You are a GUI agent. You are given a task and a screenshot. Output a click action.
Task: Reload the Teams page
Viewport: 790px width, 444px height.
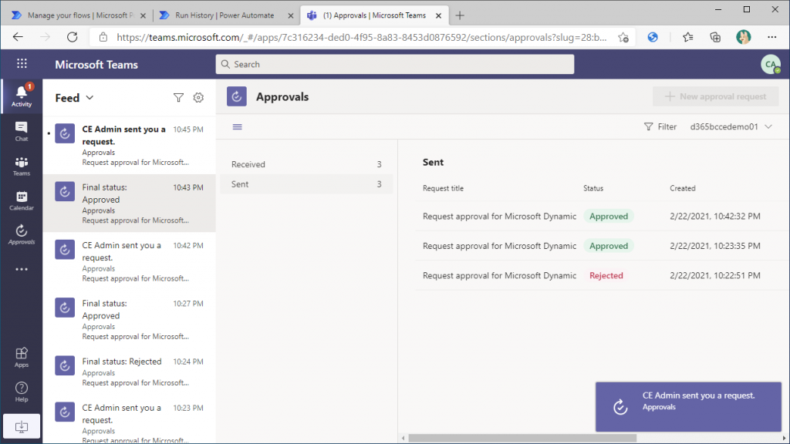tap(72, 37)
